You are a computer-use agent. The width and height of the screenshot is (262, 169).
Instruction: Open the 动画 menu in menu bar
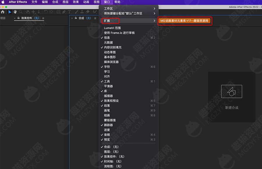tap(86, 2)
